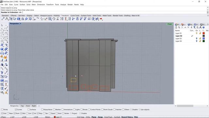The width and height of the screenshot is (209, 118).
Task: Move layer down with the down triangle
Action: click(188, 28)
